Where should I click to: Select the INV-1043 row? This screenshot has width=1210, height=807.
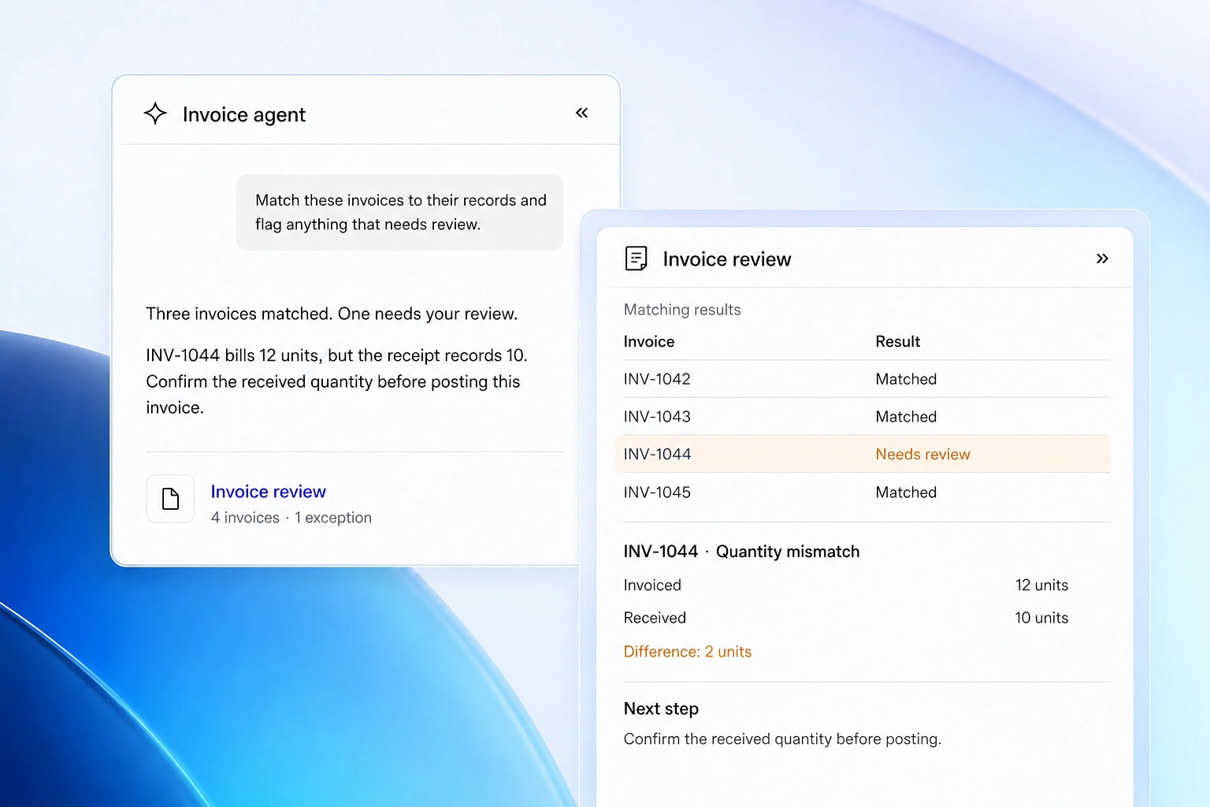tap(867, 417)
